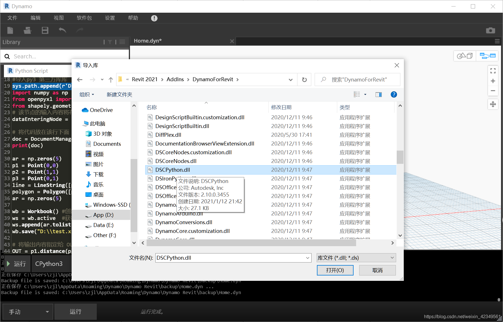
Task: Open the 软件包 menu
Action: click(x=84, y=18)
